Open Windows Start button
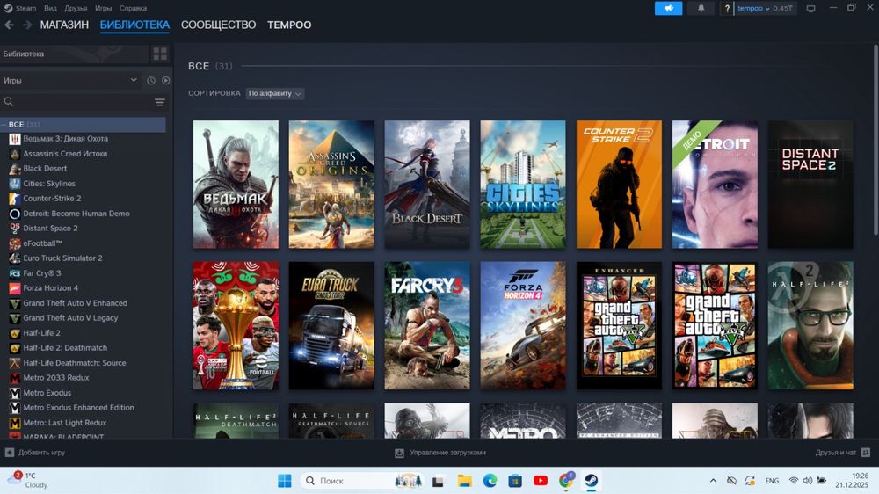Screen dimensions: 879x494 pos(285,481)
